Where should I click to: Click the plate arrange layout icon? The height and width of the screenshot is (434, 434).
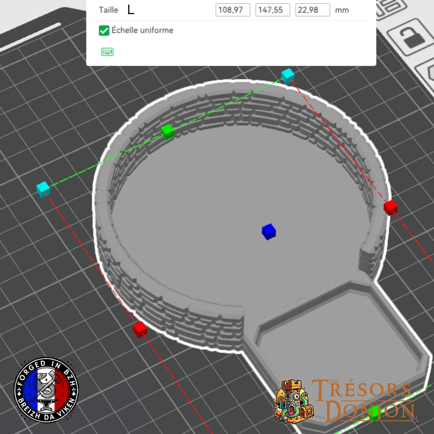(392, 7)
